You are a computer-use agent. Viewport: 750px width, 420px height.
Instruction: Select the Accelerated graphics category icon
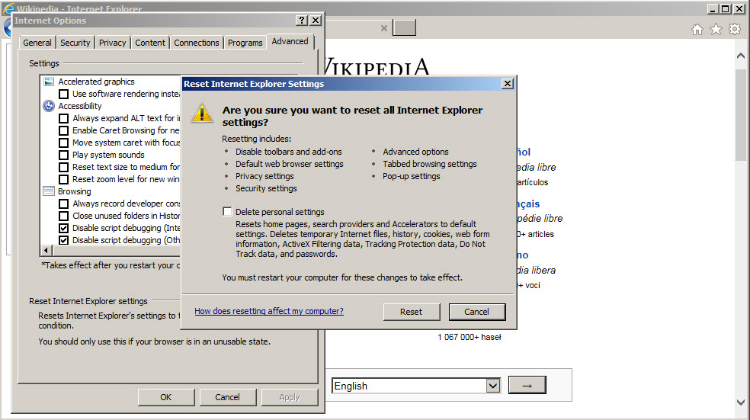49,82
